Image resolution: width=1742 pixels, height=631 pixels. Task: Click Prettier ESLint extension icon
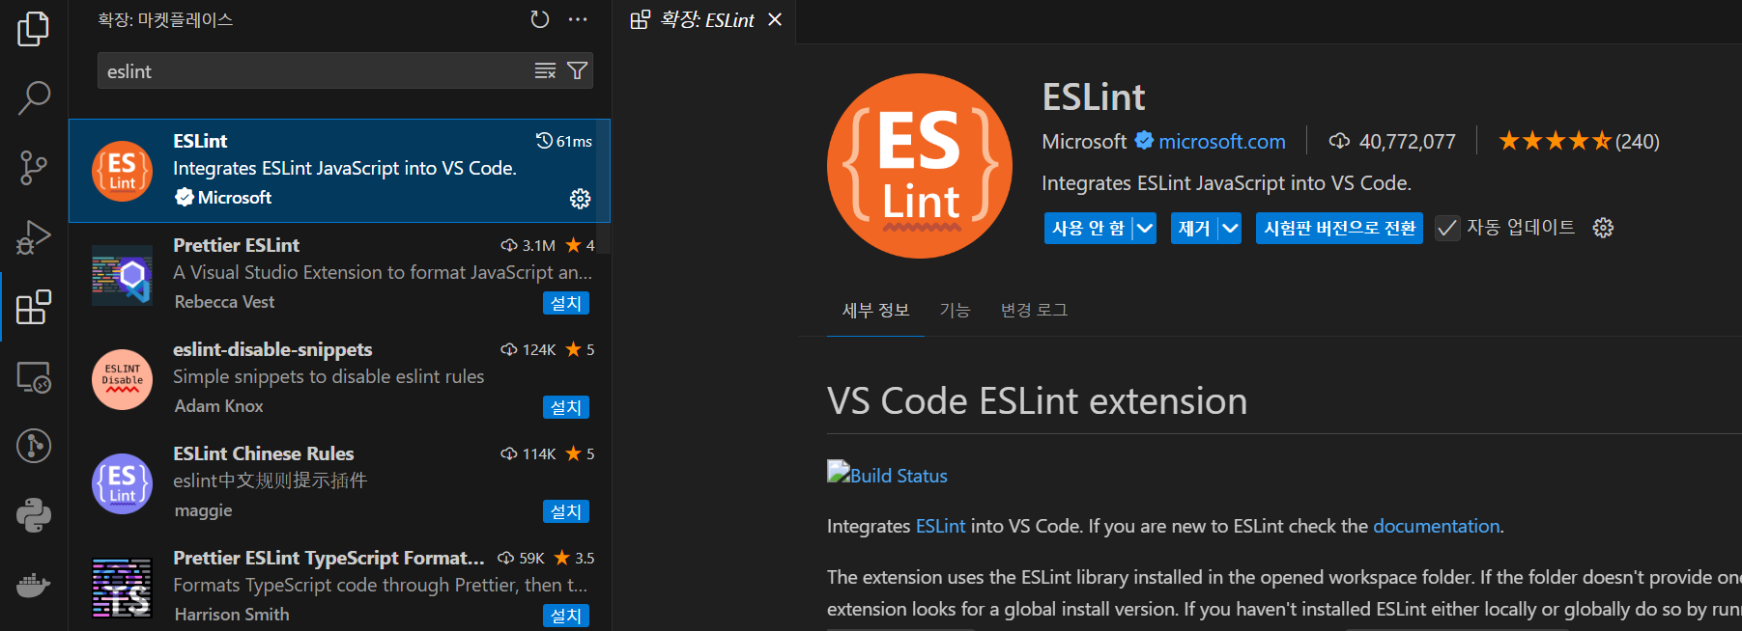122,275
